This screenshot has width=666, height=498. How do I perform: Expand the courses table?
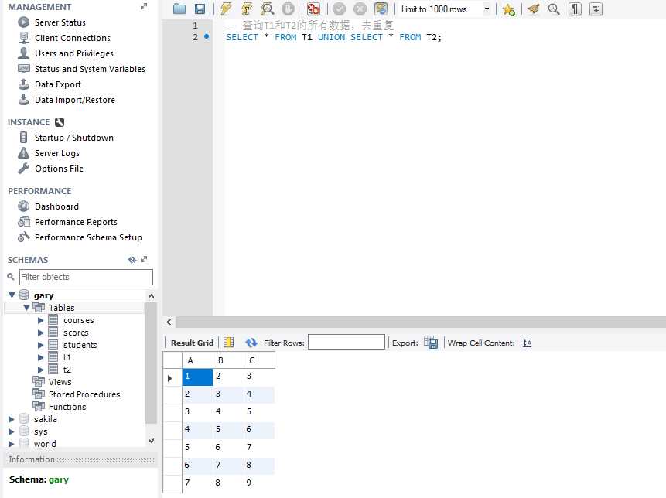41,320
